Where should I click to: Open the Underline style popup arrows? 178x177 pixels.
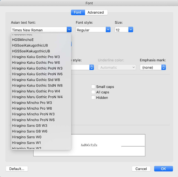pos(92,67)
